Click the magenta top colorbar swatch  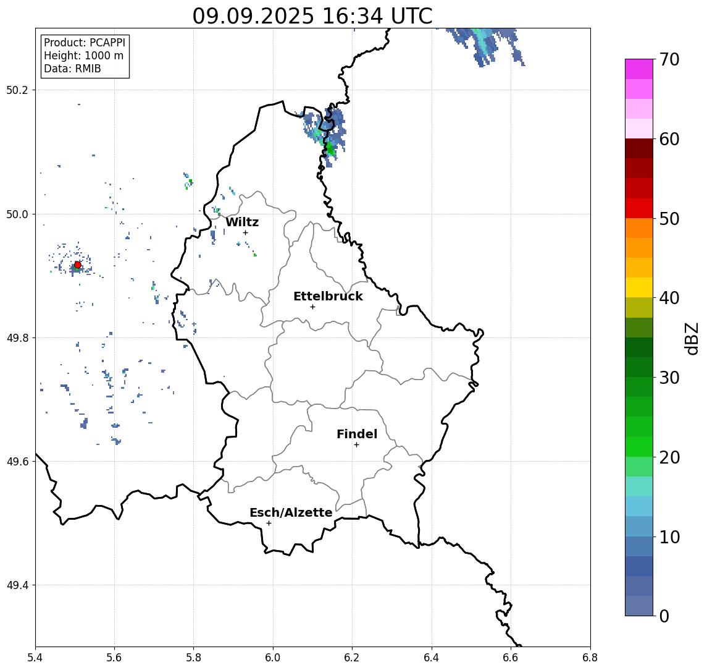[x=639, y=69]
